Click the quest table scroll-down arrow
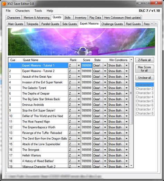 pos(131,165)
